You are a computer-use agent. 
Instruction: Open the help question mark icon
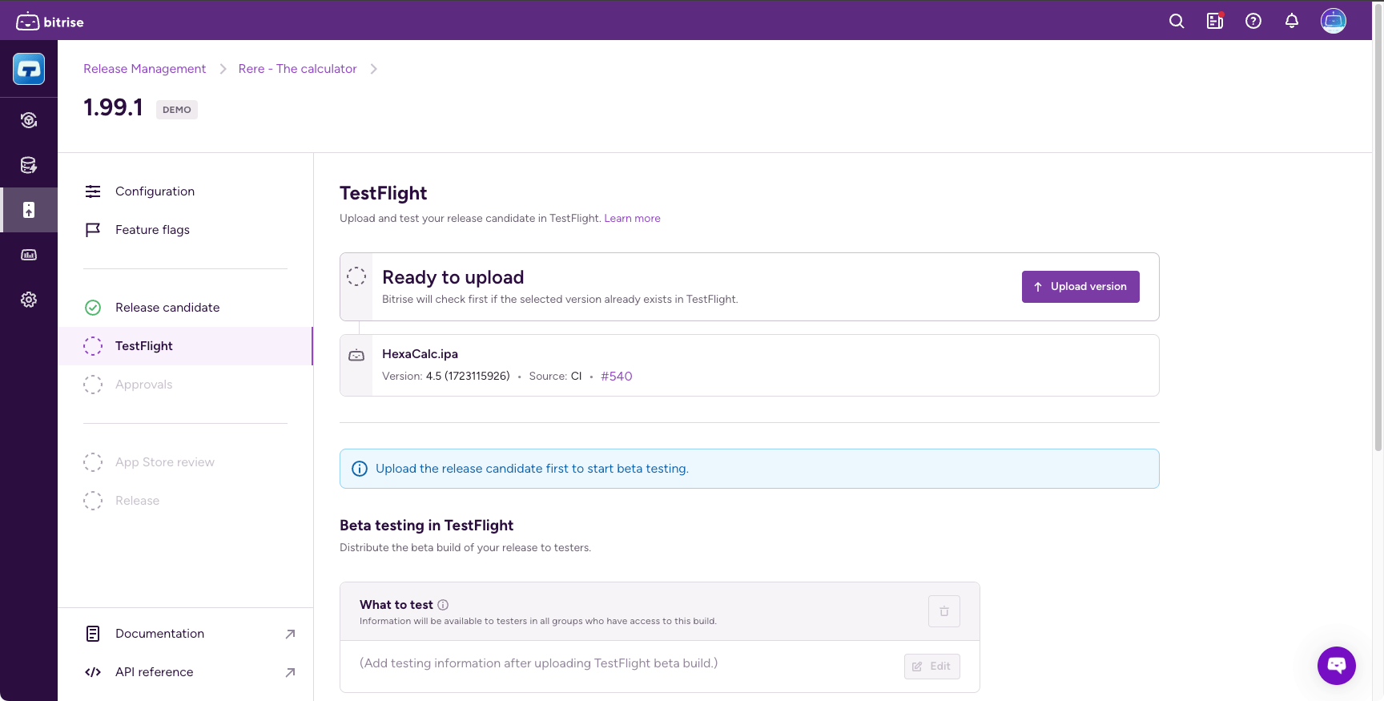[1253, 22]
